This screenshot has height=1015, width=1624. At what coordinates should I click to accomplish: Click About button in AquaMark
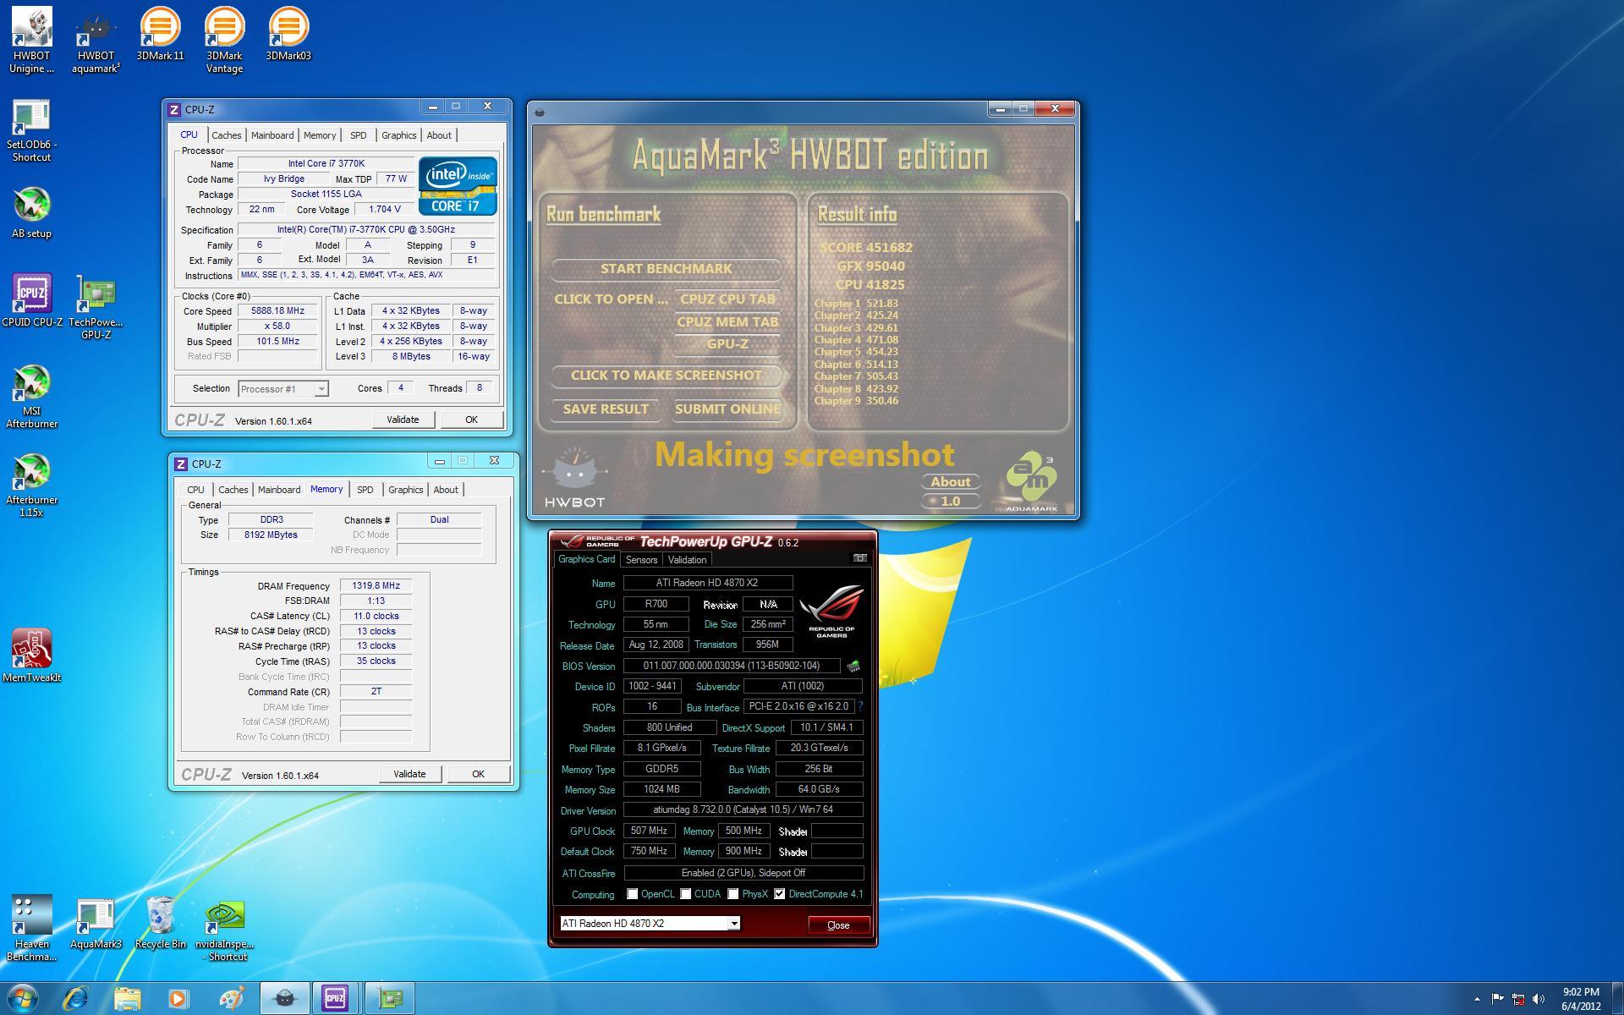(951, 482)
